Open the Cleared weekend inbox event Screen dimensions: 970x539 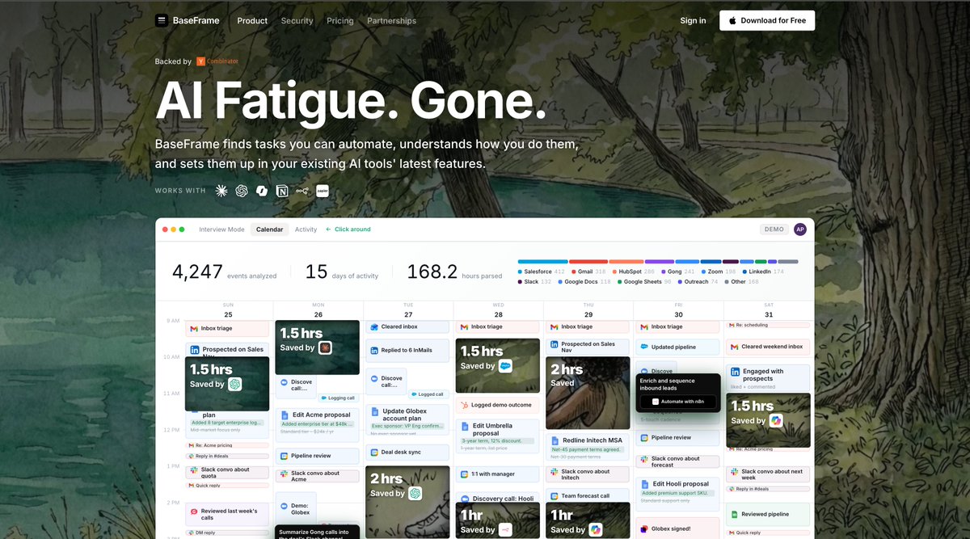click(x=768, y=347)
